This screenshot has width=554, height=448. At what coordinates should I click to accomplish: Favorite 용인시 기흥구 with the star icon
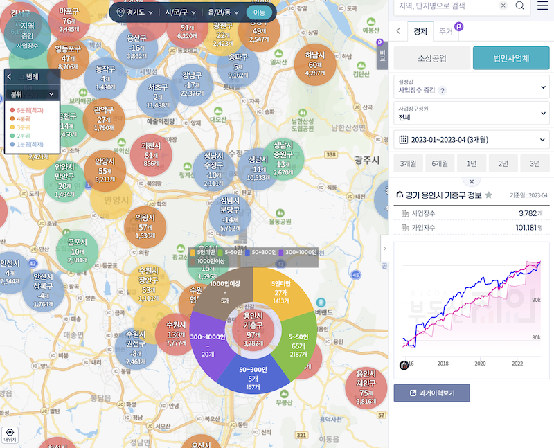click(488, 195)
